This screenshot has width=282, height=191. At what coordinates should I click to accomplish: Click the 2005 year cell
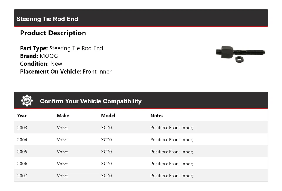(x=22, y=152)
